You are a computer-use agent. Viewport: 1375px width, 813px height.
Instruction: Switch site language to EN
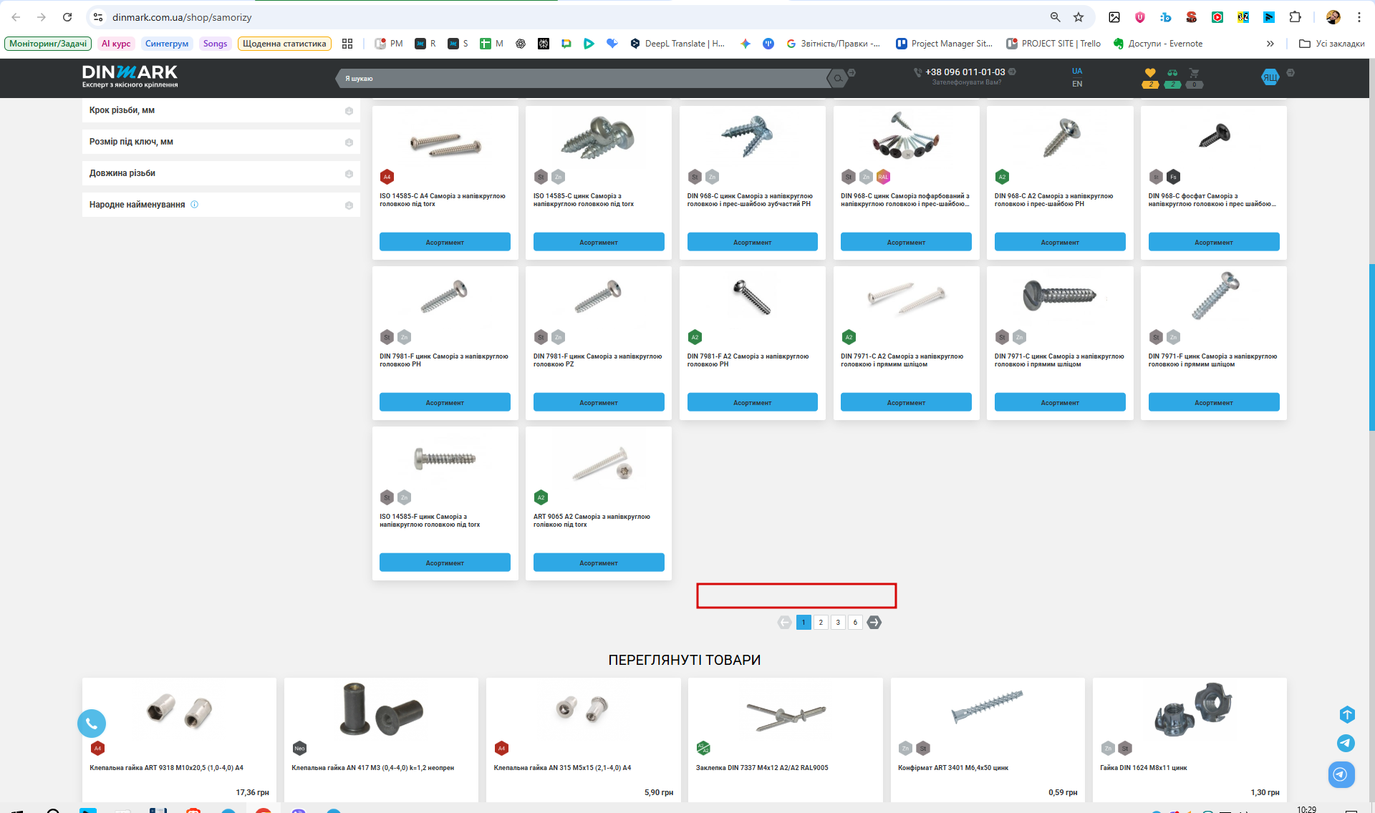point(1077,84)
